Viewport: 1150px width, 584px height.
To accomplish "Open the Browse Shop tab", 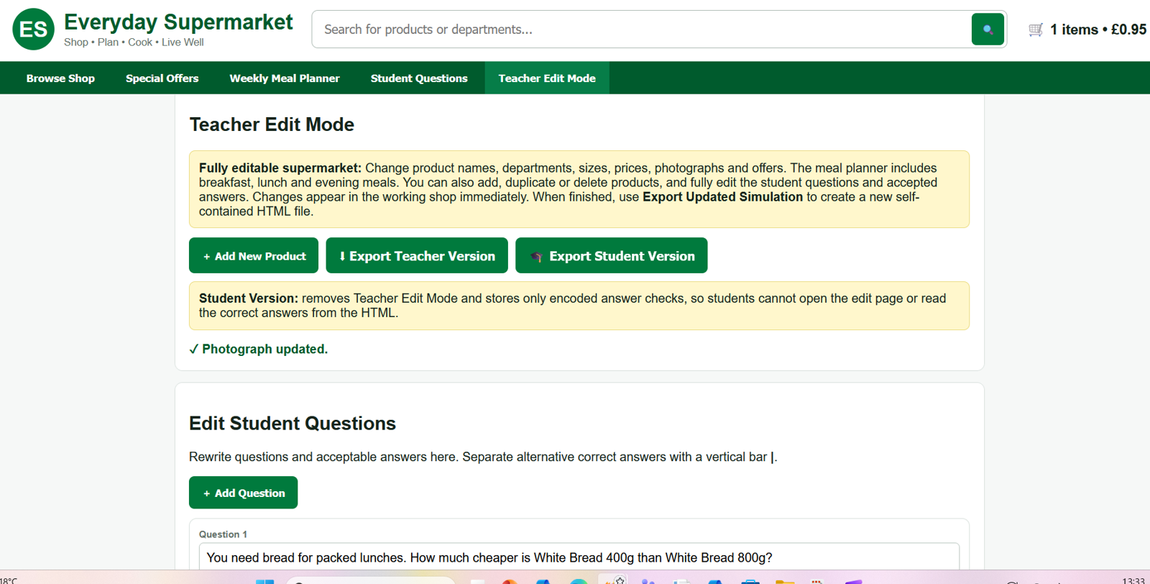I will tap(60, 78).
